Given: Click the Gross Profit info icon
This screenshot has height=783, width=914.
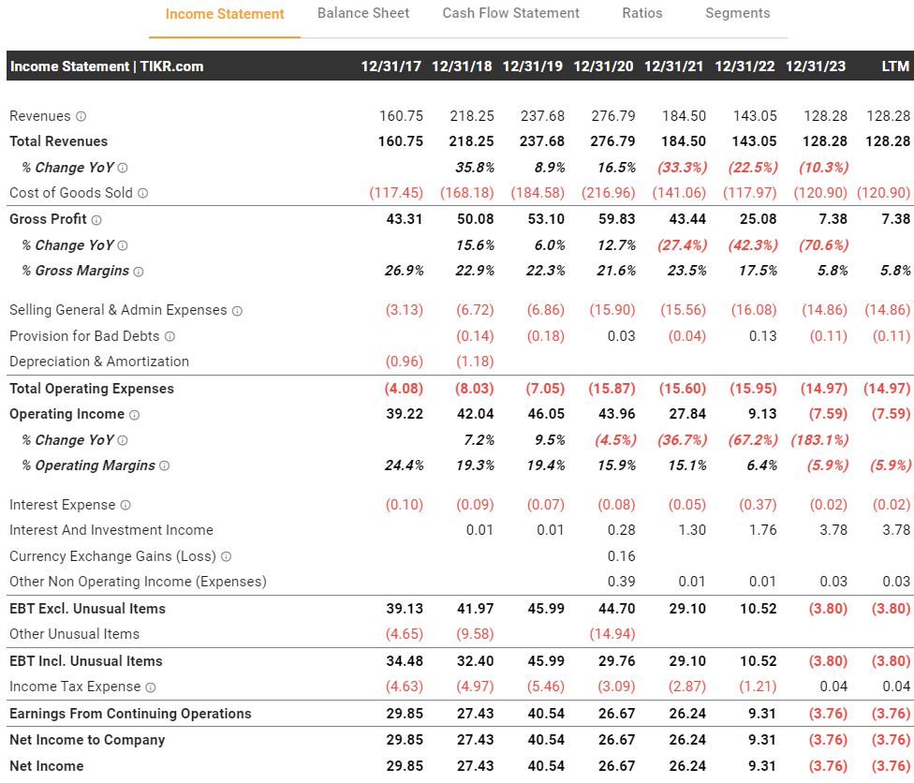Looking at the screenshot, I should 96,219.
